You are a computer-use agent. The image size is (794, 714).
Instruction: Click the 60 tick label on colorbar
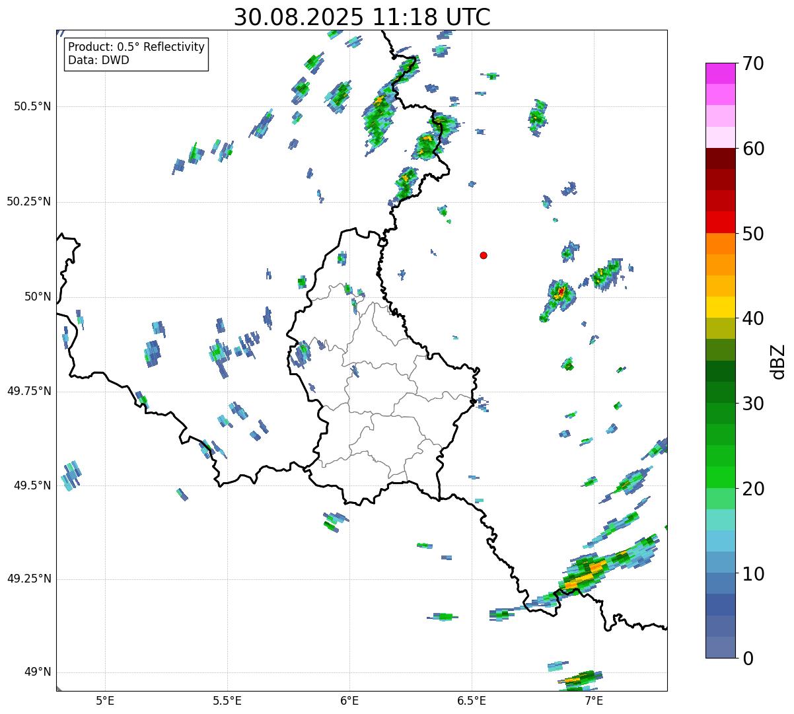coord(753,149)
